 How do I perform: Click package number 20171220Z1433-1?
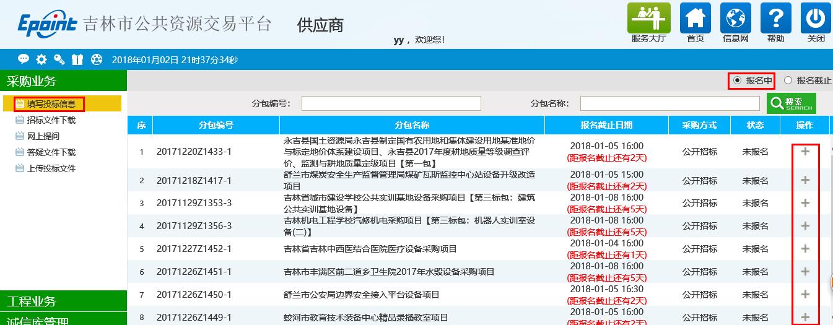pos(194,152)
